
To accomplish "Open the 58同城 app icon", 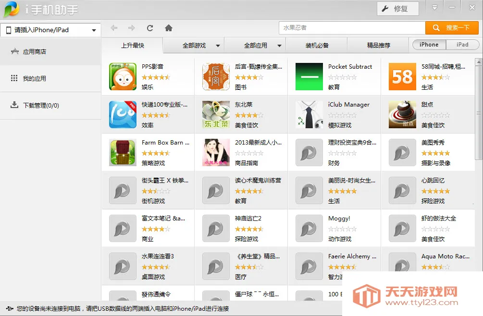I will [x=402, y=76].
